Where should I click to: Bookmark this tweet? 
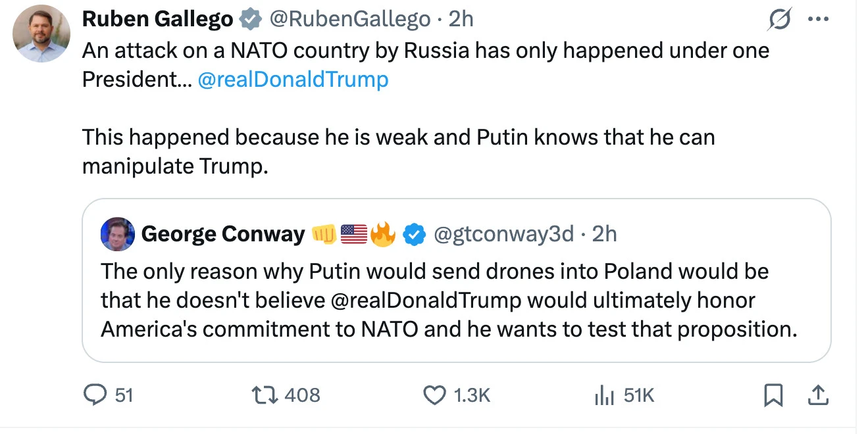(773, 395)
